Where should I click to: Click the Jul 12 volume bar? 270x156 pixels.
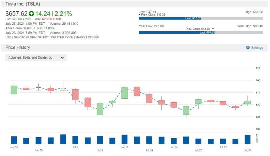tap(124, 139)
